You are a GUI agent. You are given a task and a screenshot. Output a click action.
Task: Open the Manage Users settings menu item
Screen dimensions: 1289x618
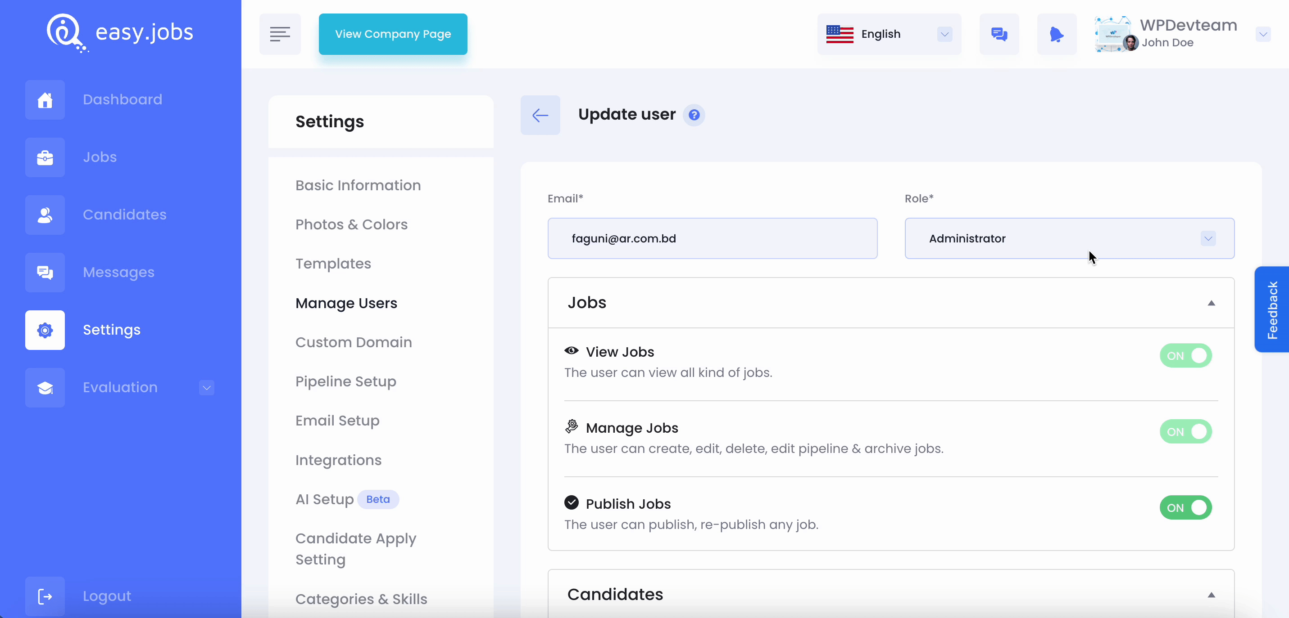pos(346,303)
